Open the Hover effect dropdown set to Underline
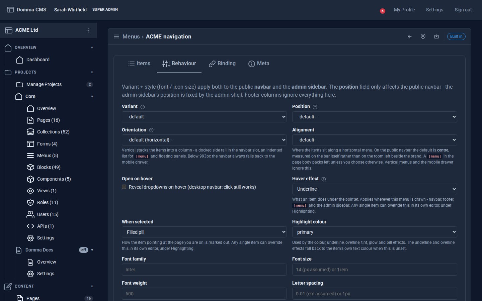 point(375,189)
